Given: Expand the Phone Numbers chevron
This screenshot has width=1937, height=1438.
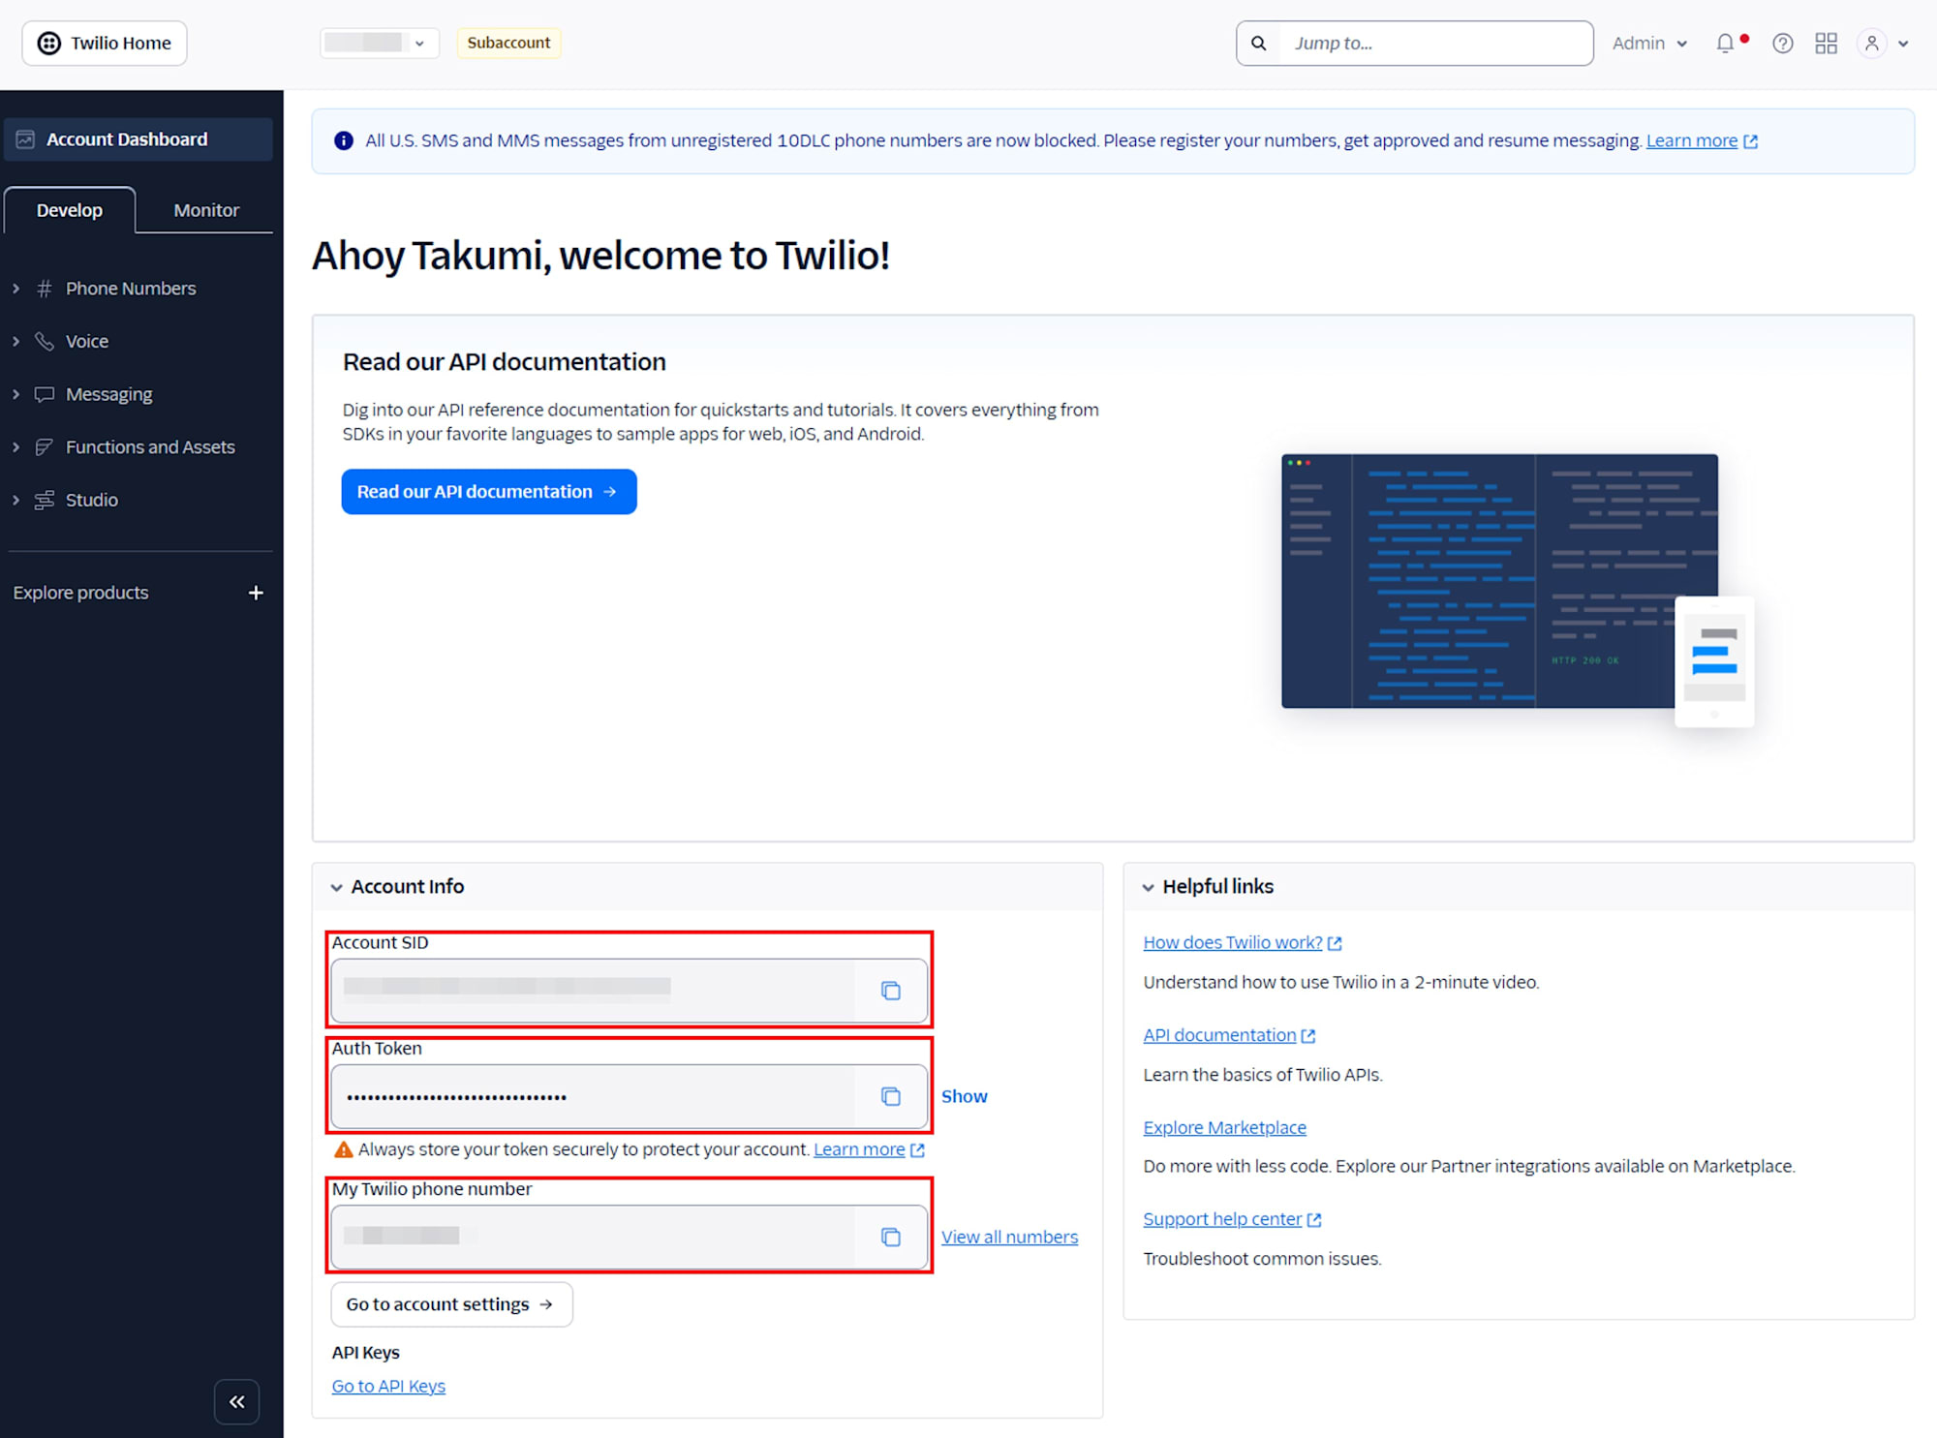Looking at the screenshot, I should (15, 289).
